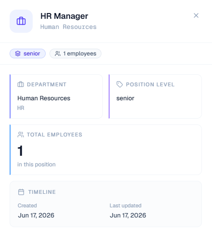Viewport: 212px width, 244px height.
Task: Click the large briefcase icon beside HR Manager
Action: (x=21, y=21)
